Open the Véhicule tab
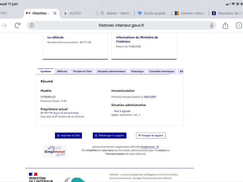The height and width of the screenshot is (182, 243). [62, 71]
